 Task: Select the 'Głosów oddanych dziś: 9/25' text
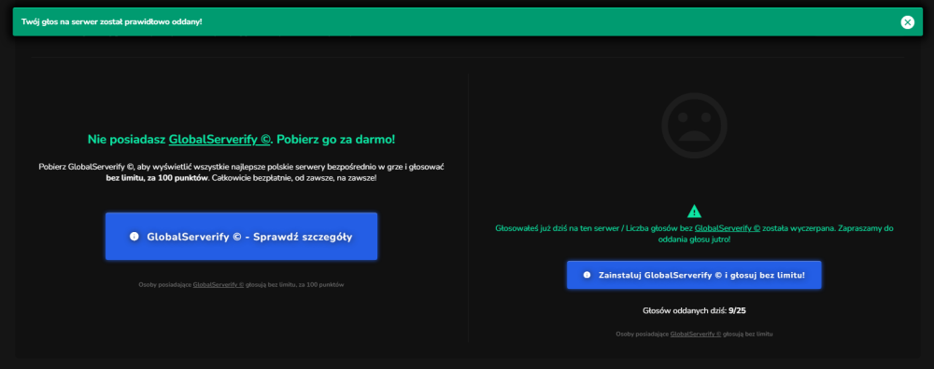(694, 310)
